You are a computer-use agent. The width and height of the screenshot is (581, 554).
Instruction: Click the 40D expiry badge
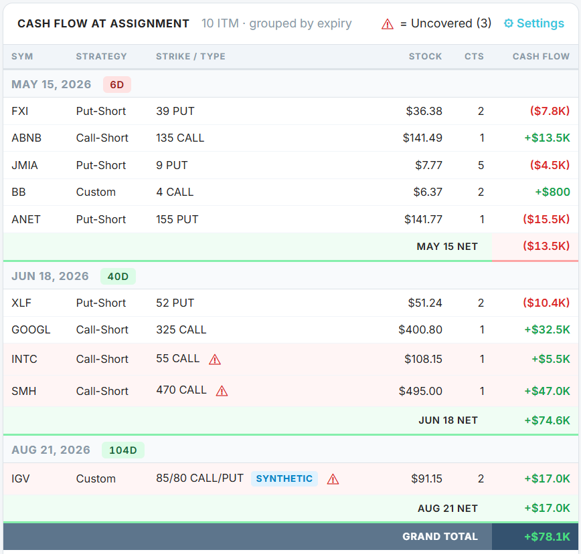pos(118,276)
